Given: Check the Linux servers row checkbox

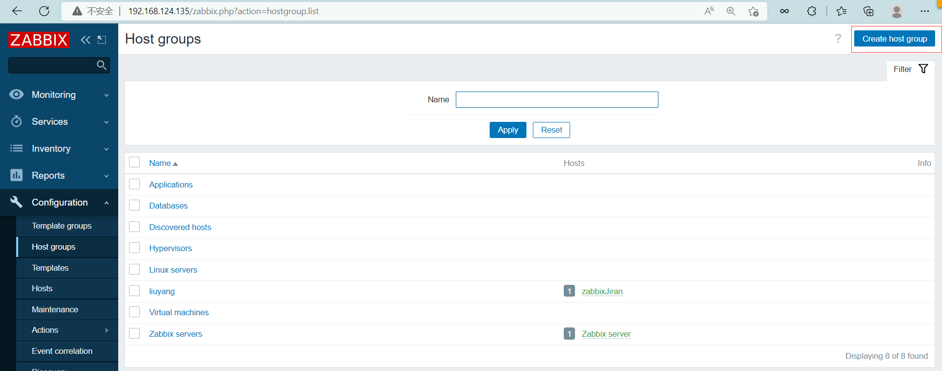Looking at the screenshot, I should (134, 269).
